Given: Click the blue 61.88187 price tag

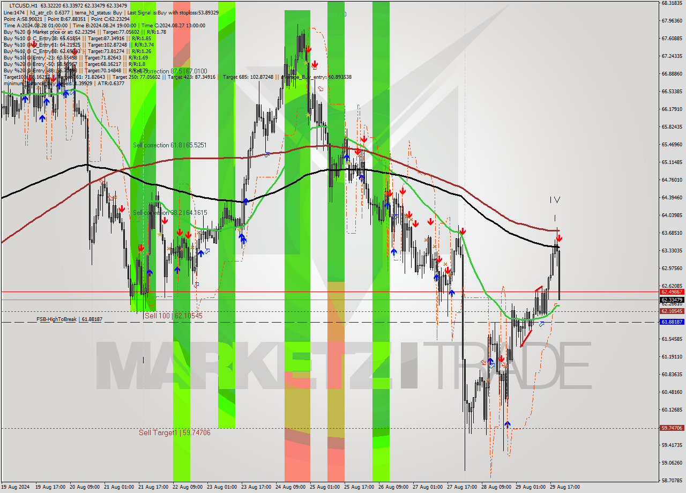Looking at the screenshot, I should click(x=672, y=322).
